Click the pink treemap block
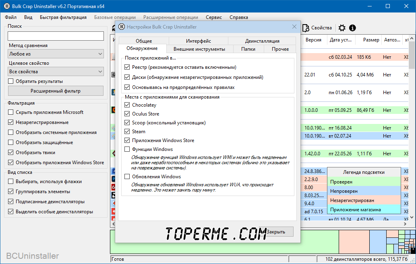 point(354,242)
